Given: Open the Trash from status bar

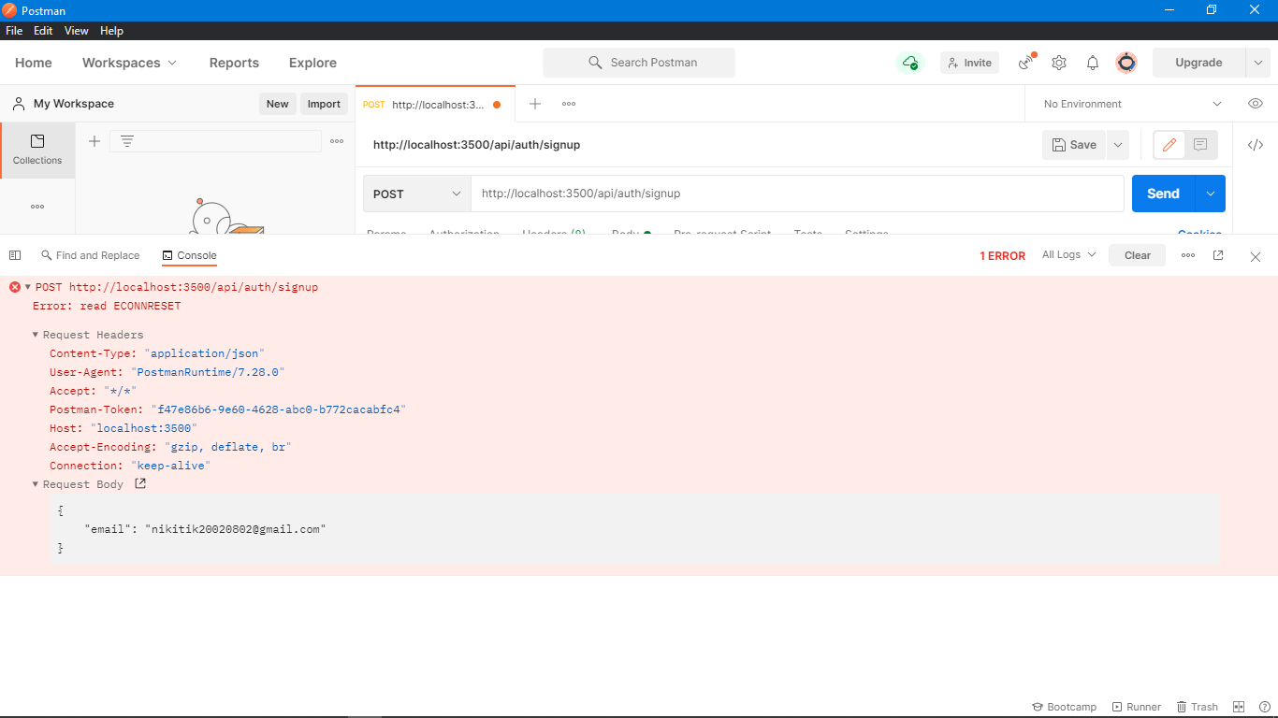Looking at the screenshot, I should click(1198, 707).
